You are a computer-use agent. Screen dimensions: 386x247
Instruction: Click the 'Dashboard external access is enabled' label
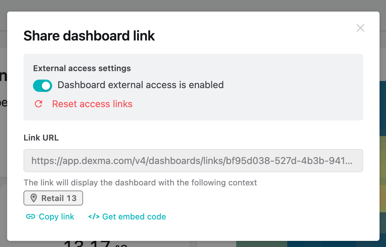click(141, 85)
